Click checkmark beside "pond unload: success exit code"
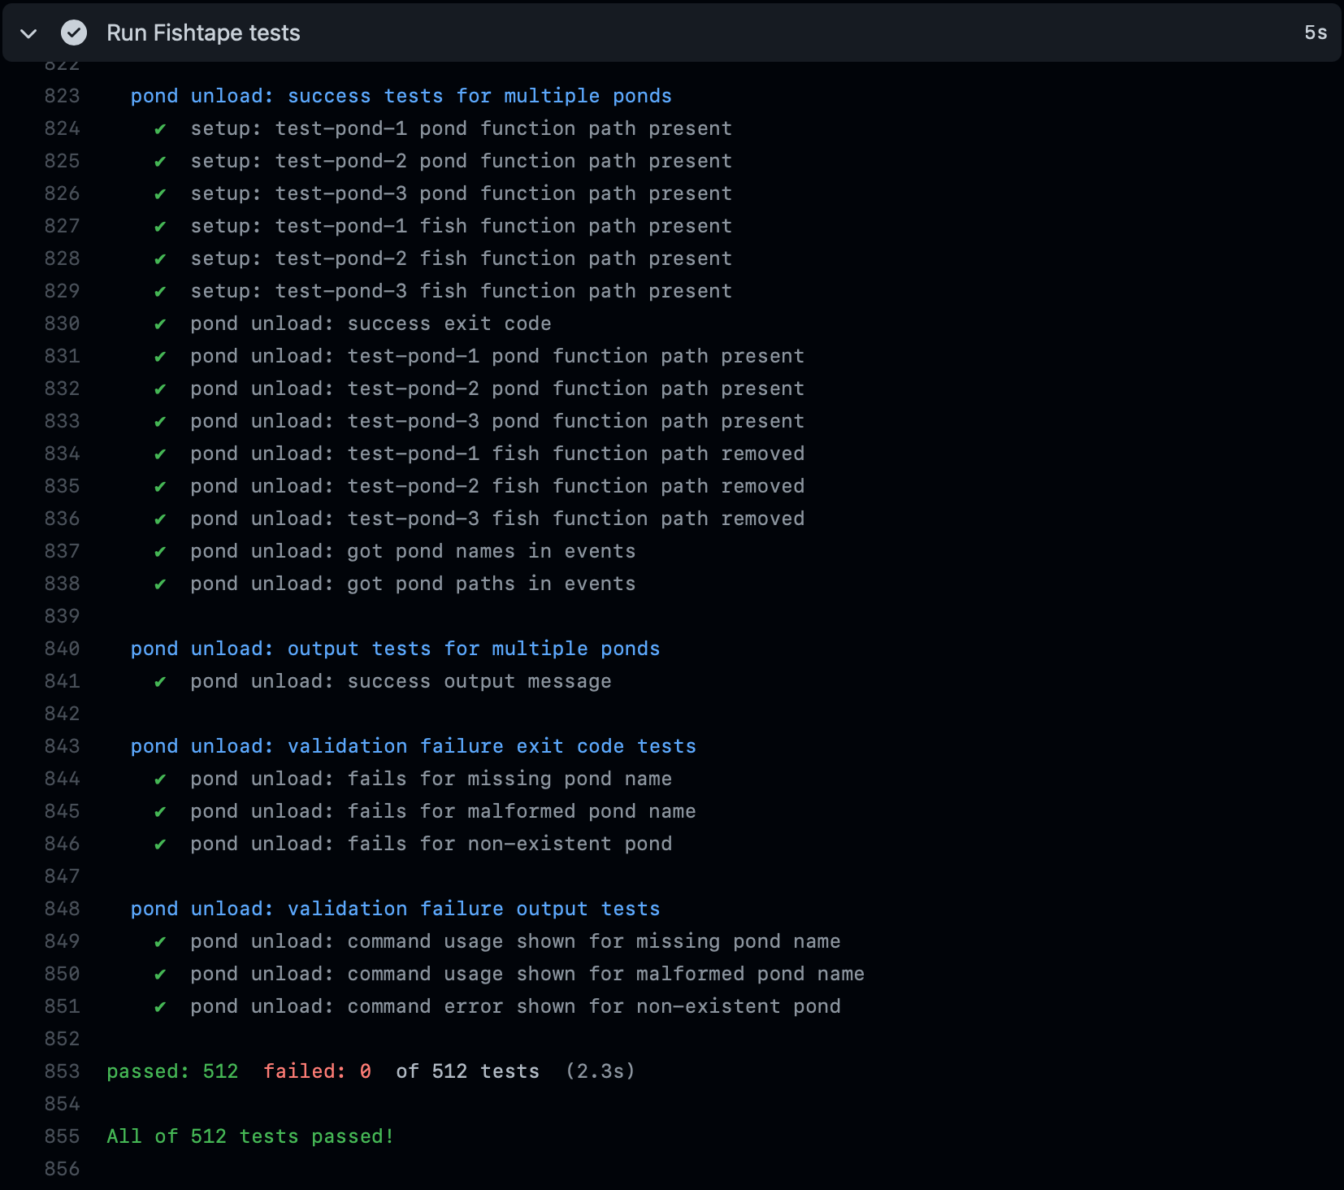The height and width of the screenshot is (1190, 1344). click(160, 324)
